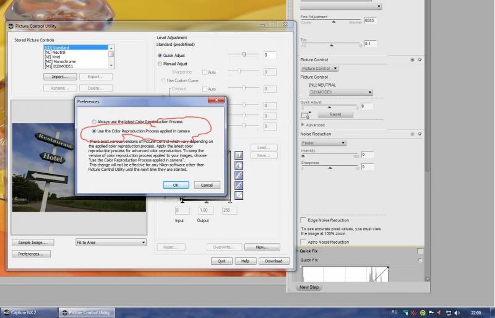Image resolution: width=495 pixels, height=318 pixels.
Task: Click the up arrow of Stored Picture Controls list
Action: click(x=111, y=48)
